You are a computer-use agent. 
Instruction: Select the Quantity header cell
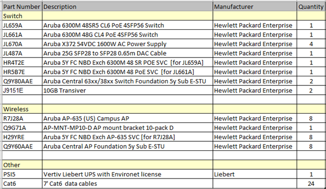(311, 7)
